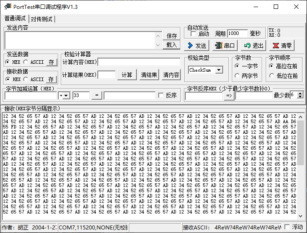307x233 pixels.
Task: Click the send content scrollbar up arrow
Action: [158, 36]
